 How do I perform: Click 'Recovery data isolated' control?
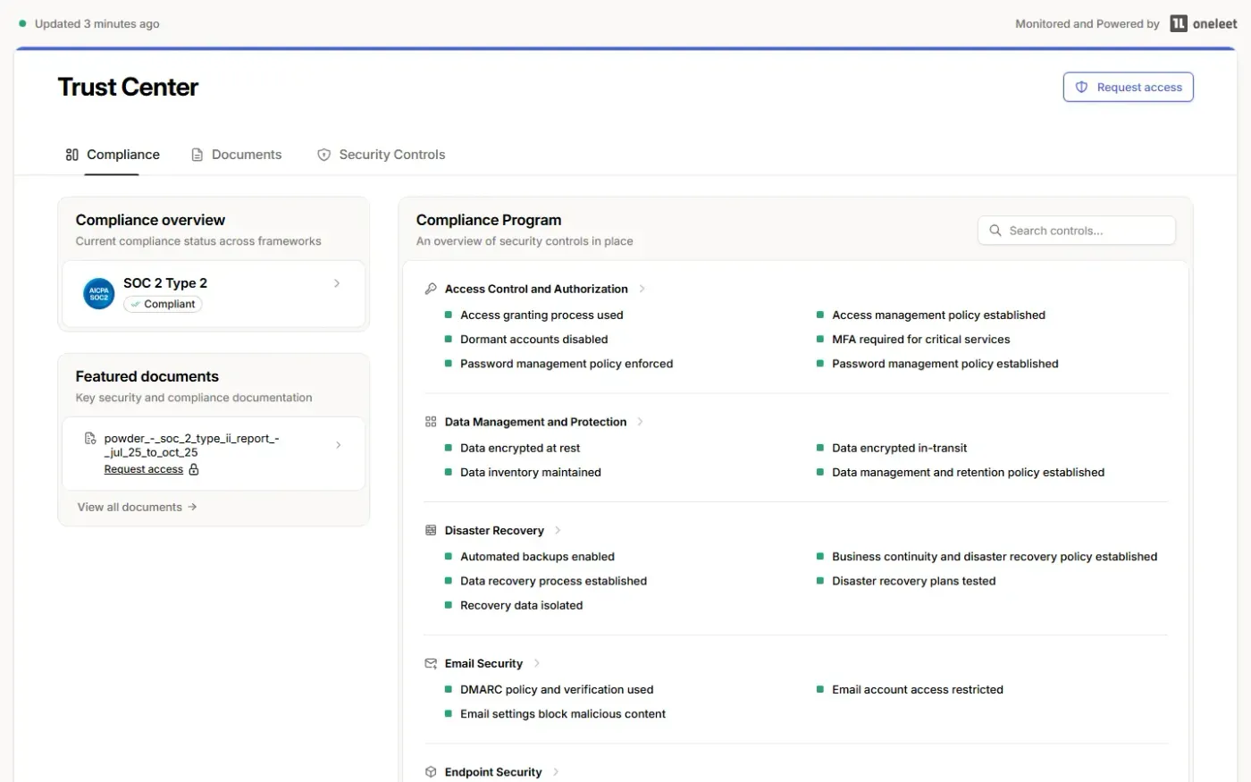pyautogui.click(x=521, y=605)
